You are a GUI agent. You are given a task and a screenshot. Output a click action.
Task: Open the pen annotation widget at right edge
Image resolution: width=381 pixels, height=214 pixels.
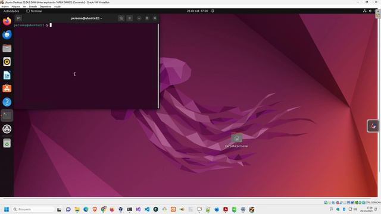click(373, 126)
